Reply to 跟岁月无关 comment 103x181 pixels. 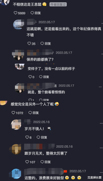(46, 162)
